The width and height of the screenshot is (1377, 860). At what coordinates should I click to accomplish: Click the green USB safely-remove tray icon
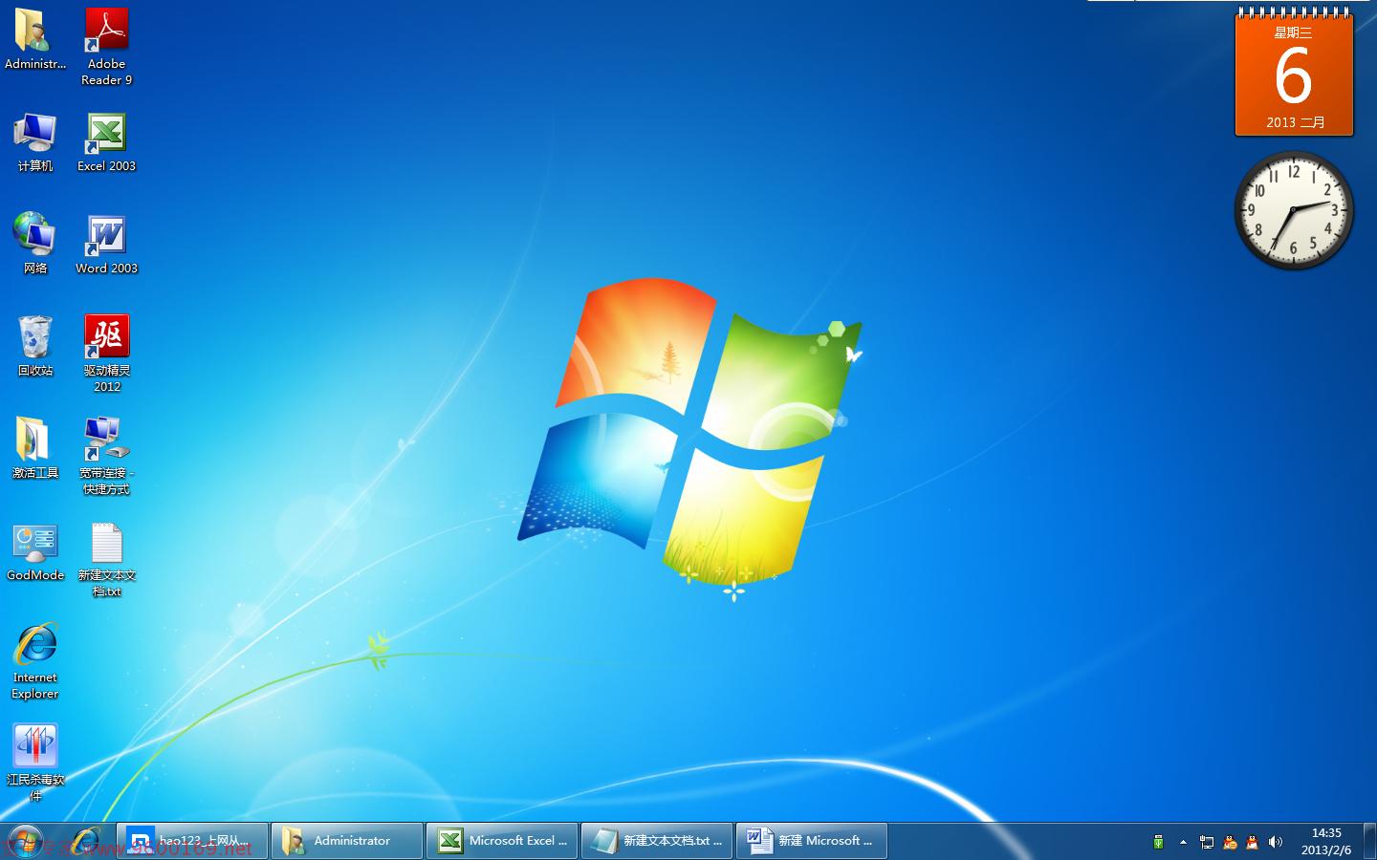[x=1159, y=842]
